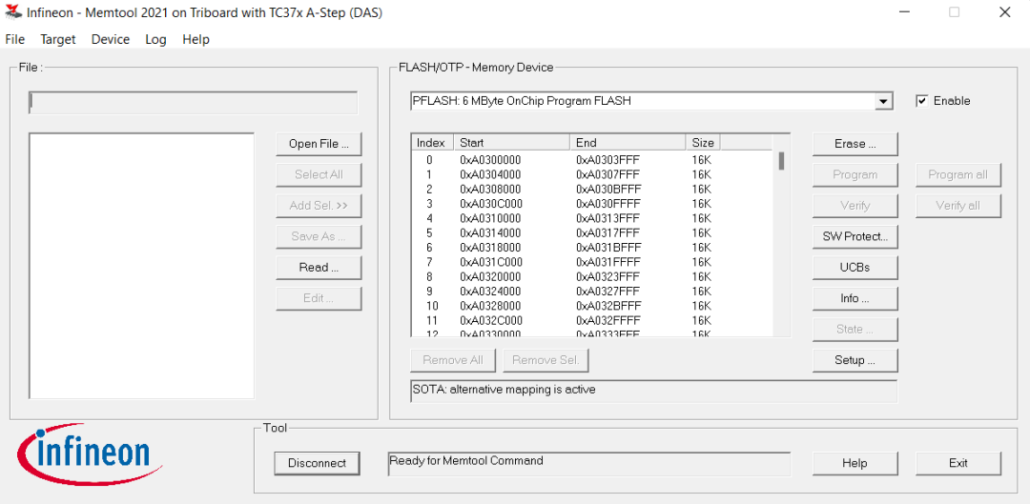Open the PFLASH memory device dropdown
The height and width of the screenshot is (504, 1030).
[x=884, y=102]
